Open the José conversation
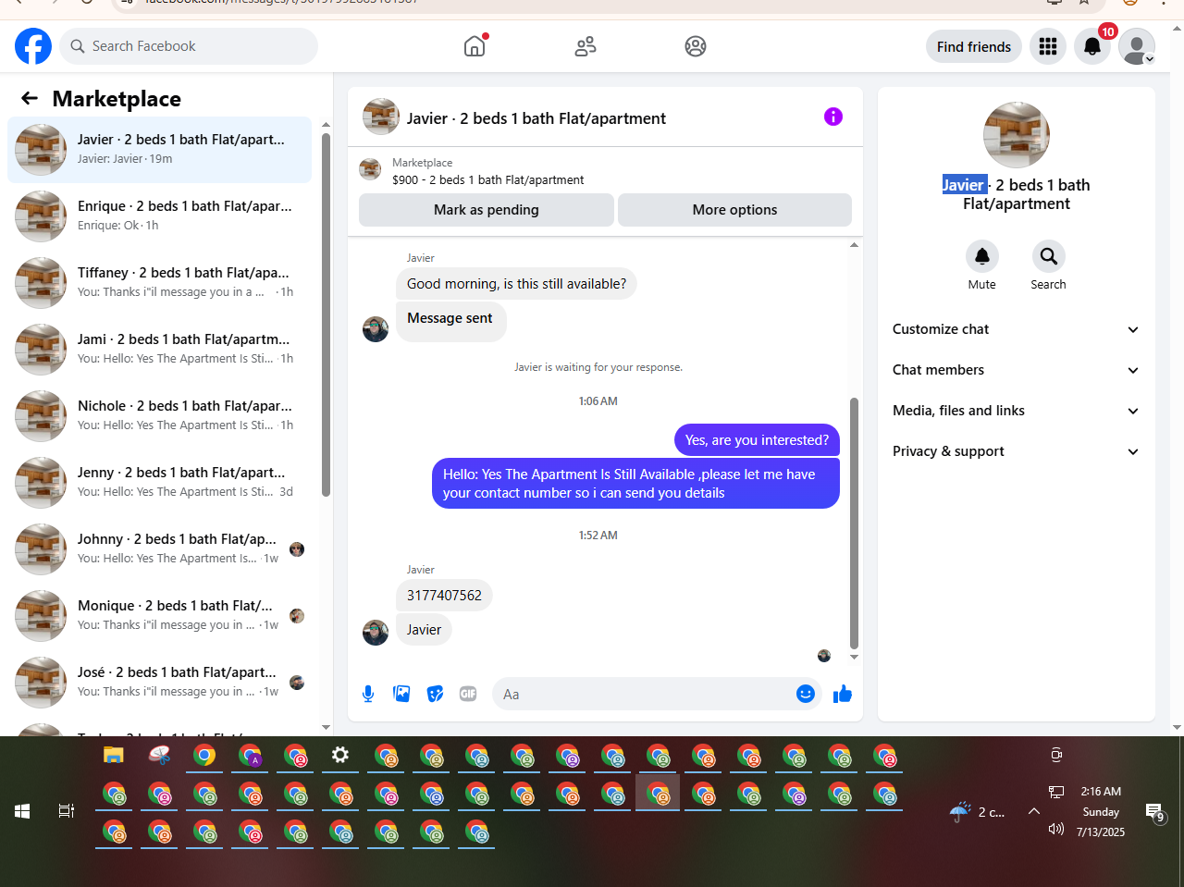 [x=159, y=683]
